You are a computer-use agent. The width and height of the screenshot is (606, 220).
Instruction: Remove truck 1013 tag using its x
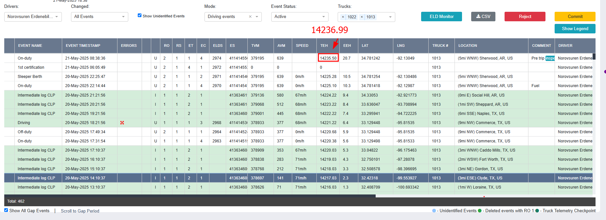(x=362, y=17)
